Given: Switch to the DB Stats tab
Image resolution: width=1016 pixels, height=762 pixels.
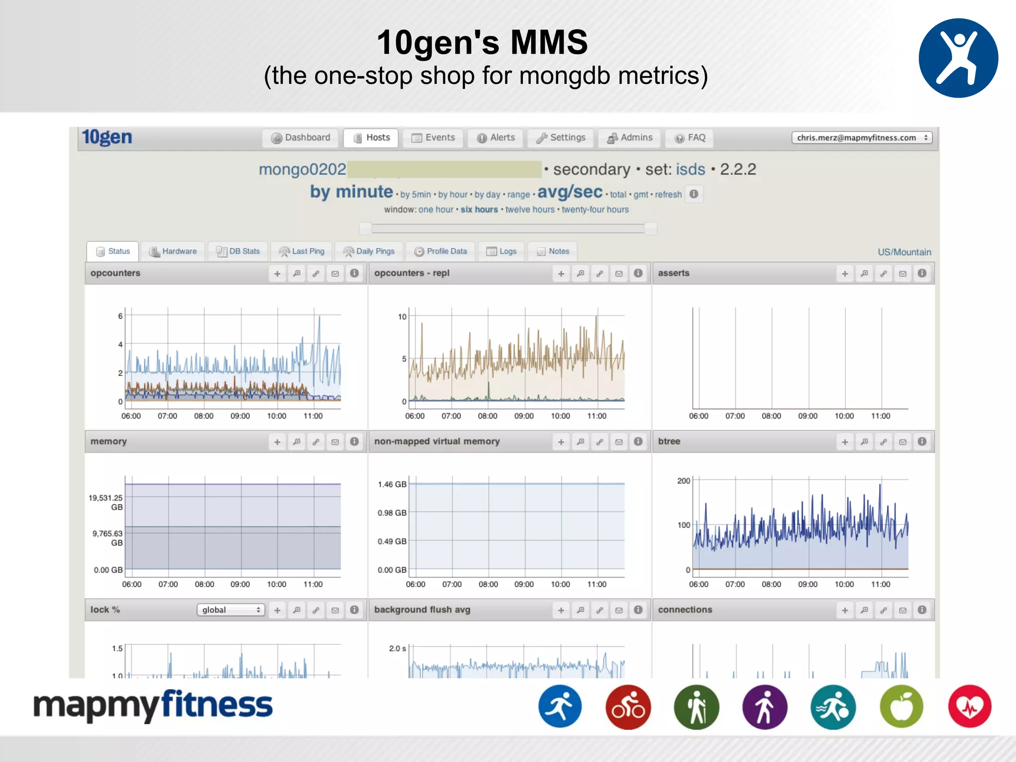Looking at the screenshot, I should [238, 252].
